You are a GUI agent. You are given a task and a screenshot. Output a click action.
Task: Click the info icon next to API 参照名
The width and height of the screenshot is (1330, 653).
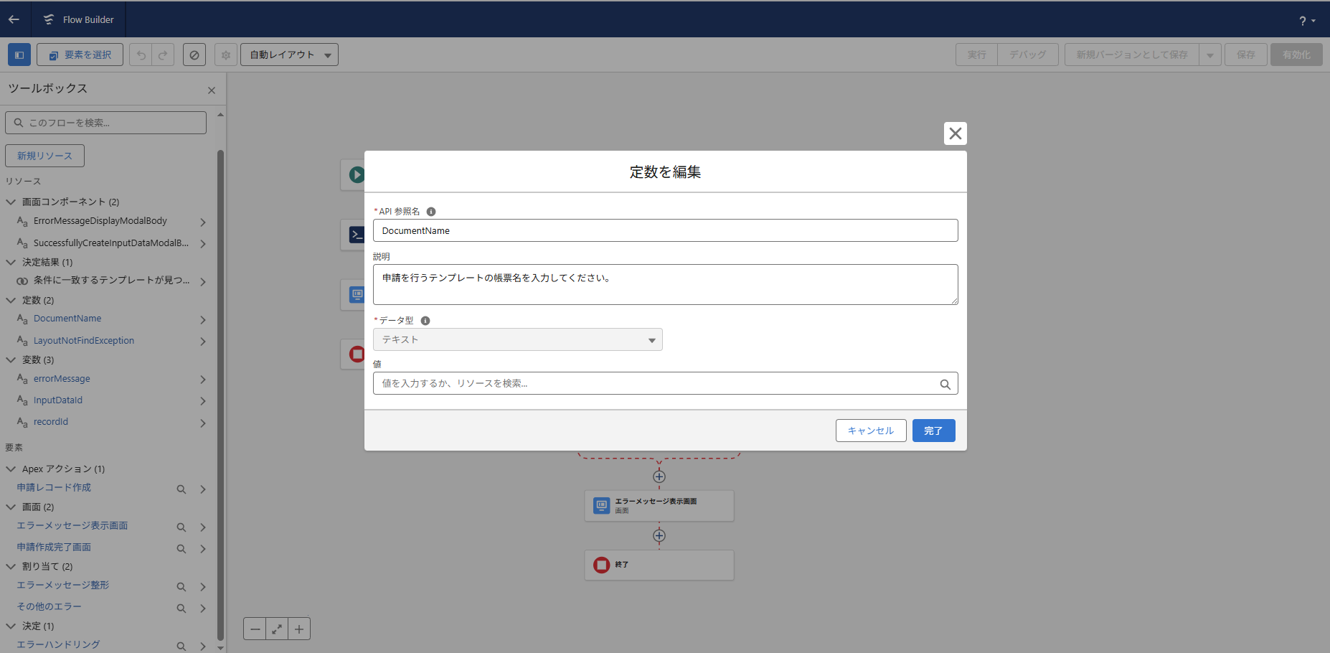click(431, 212)
